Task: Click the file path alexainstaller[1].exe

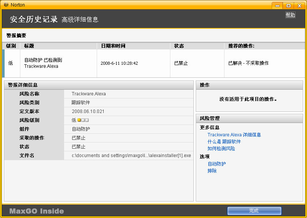Action: tap(131, 156)
